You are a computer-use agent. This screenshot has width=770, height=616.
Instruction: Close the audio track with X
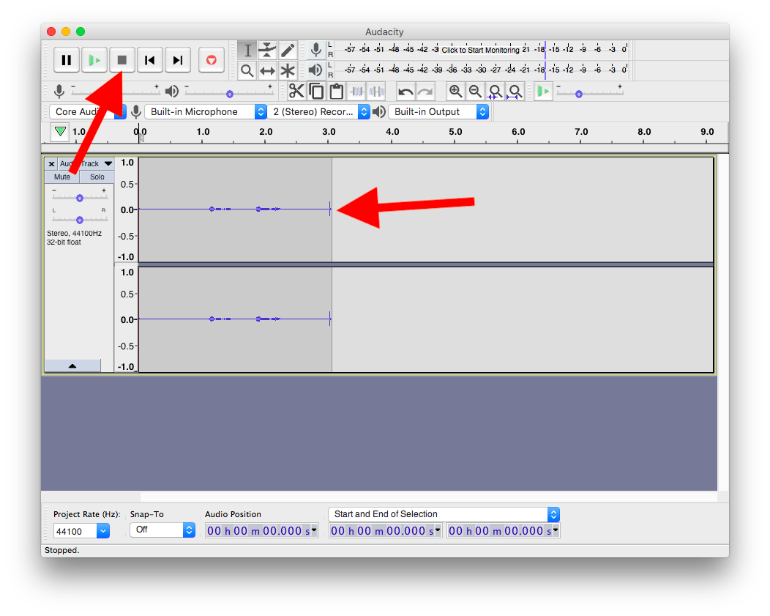51,163
